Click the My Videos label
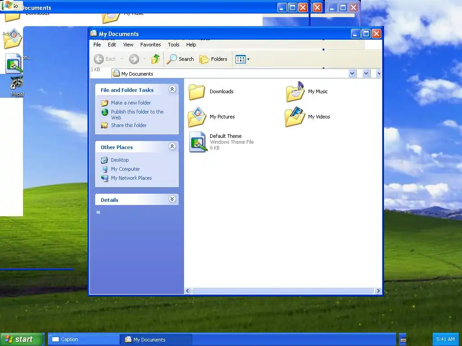This screenshot has width=462, height=346. [319, 117]
